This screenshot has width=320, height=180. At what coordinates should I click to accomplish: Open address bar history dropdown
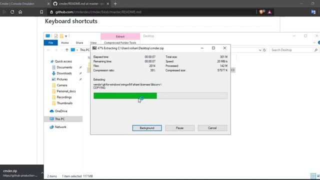pyautogui.click(x=260, y=50)
